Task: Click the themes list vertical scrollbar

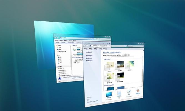Action: (142, 71)
